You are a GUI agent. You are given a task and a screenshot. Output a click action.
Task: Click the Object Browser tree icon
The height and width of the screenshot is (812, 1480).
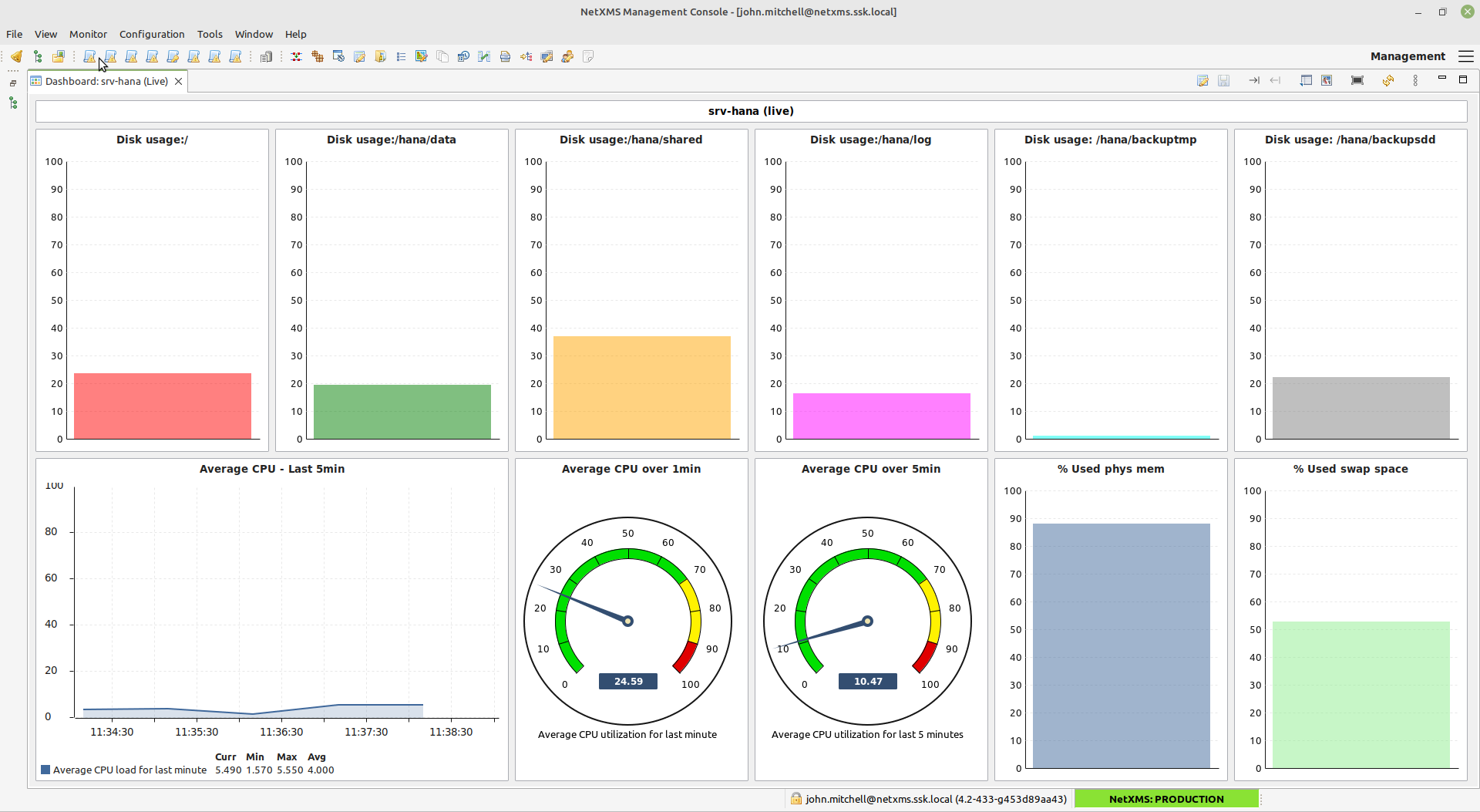[37, 56]
